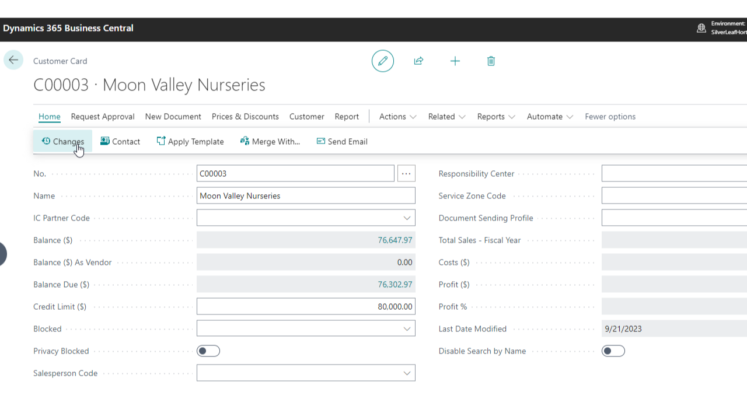Open the Report tab

(x=347, y=116)
